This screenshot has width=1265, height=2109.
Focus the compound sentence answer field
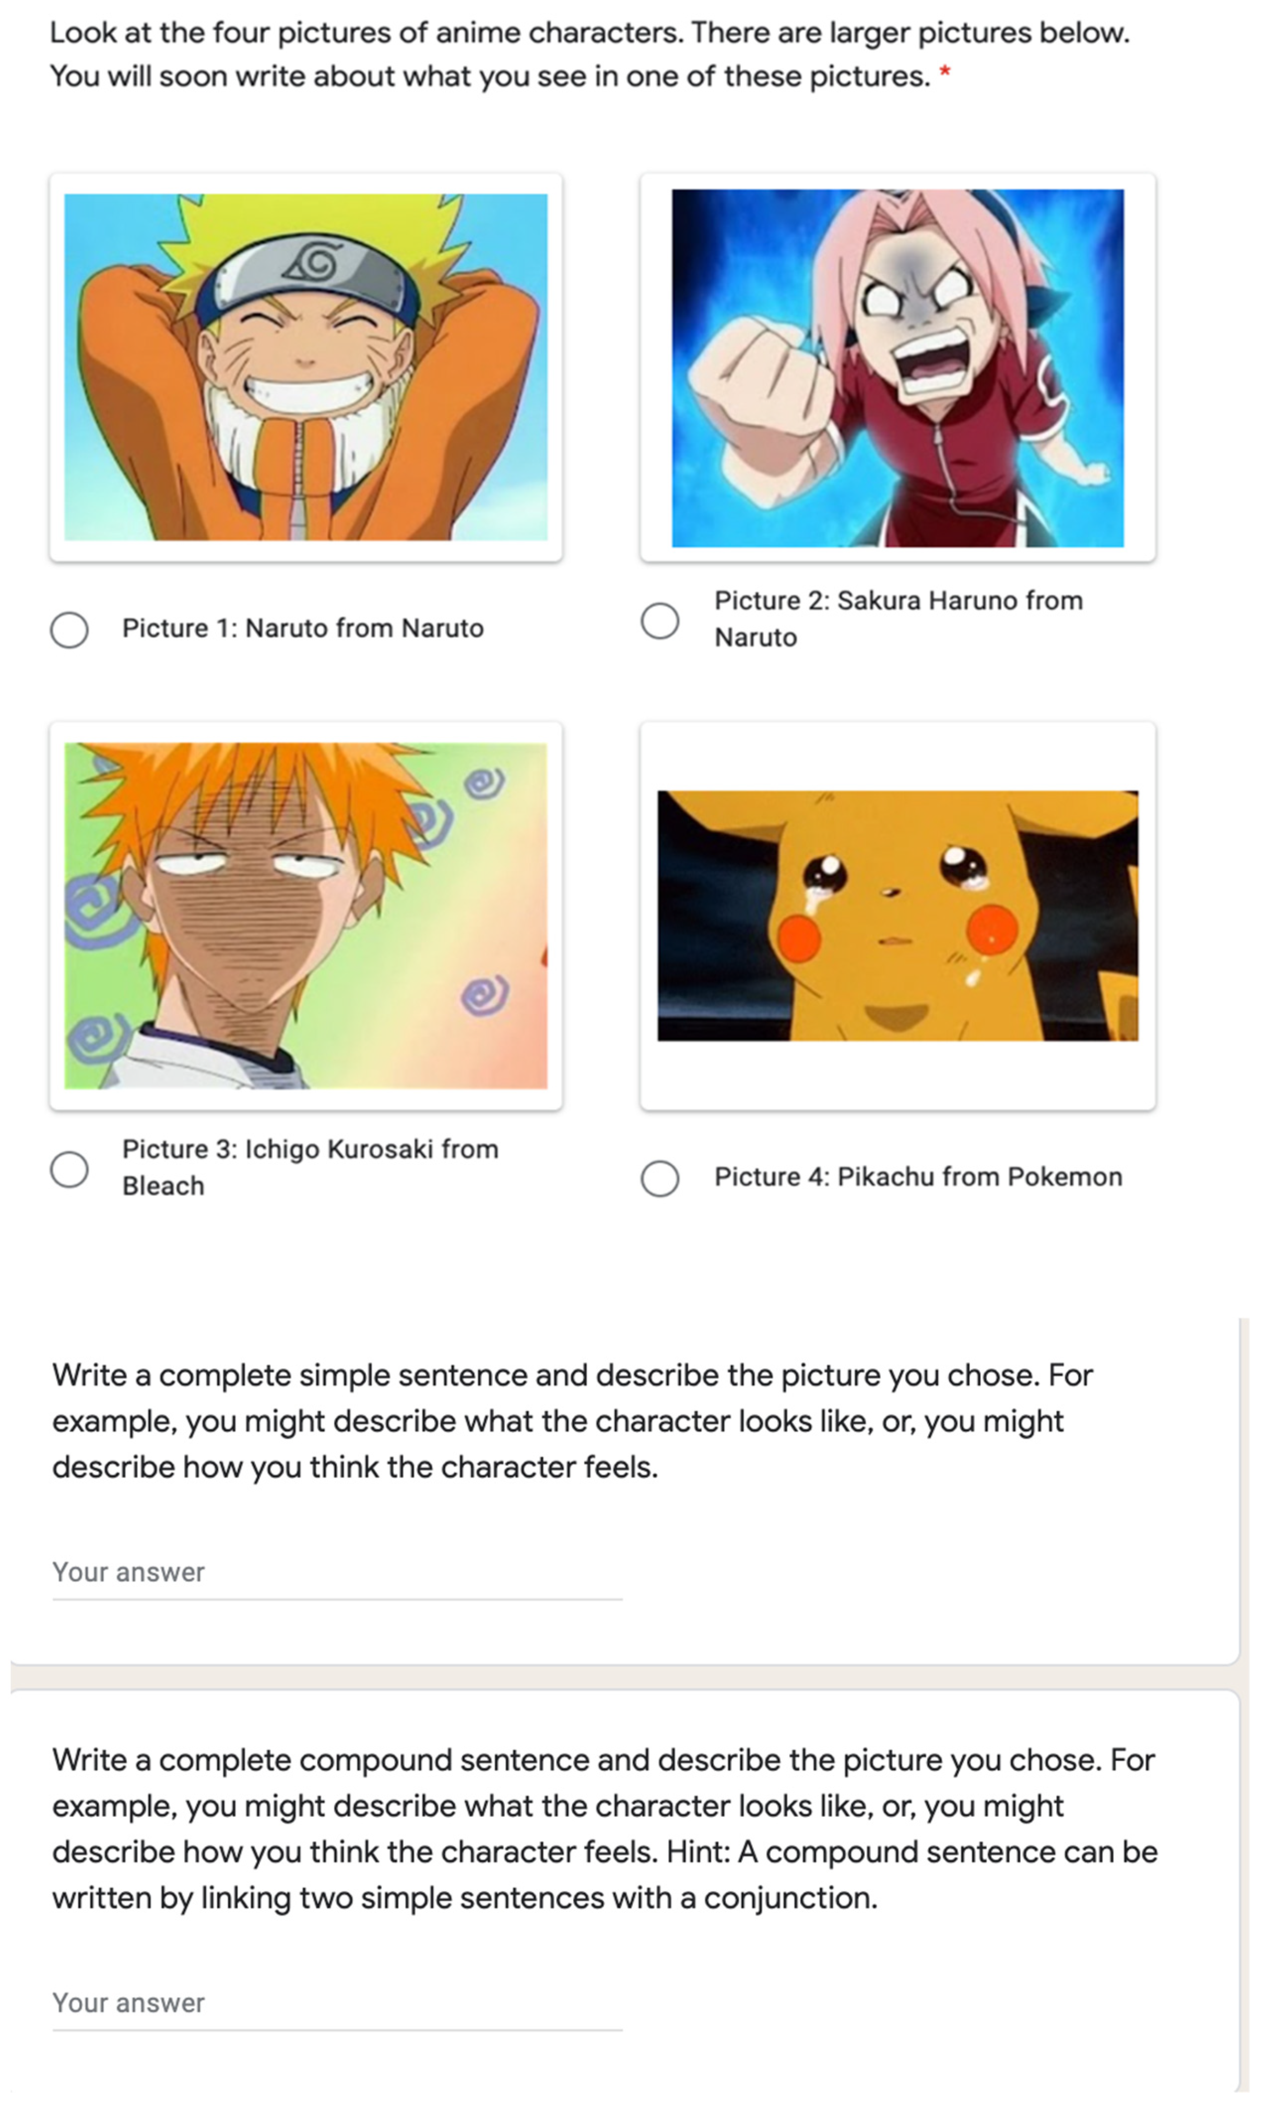pos(337,2002)
